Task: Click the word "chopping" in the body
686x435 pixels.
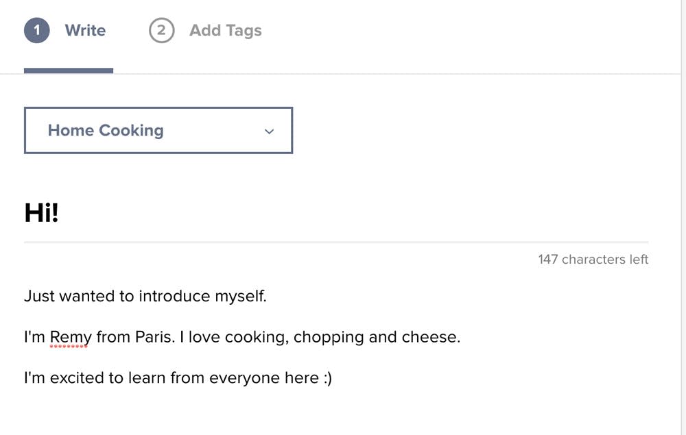Action: (x=328, y=337)
